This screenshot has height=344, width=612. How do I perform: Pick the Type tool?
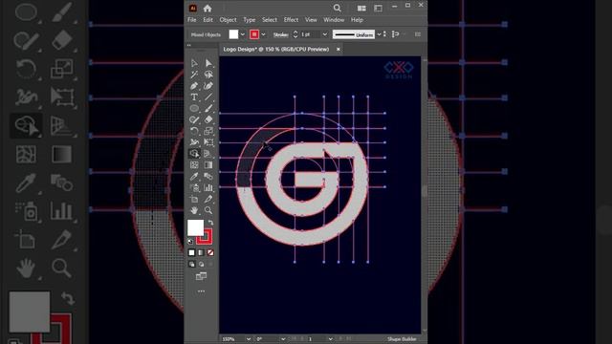coord(194,97)
